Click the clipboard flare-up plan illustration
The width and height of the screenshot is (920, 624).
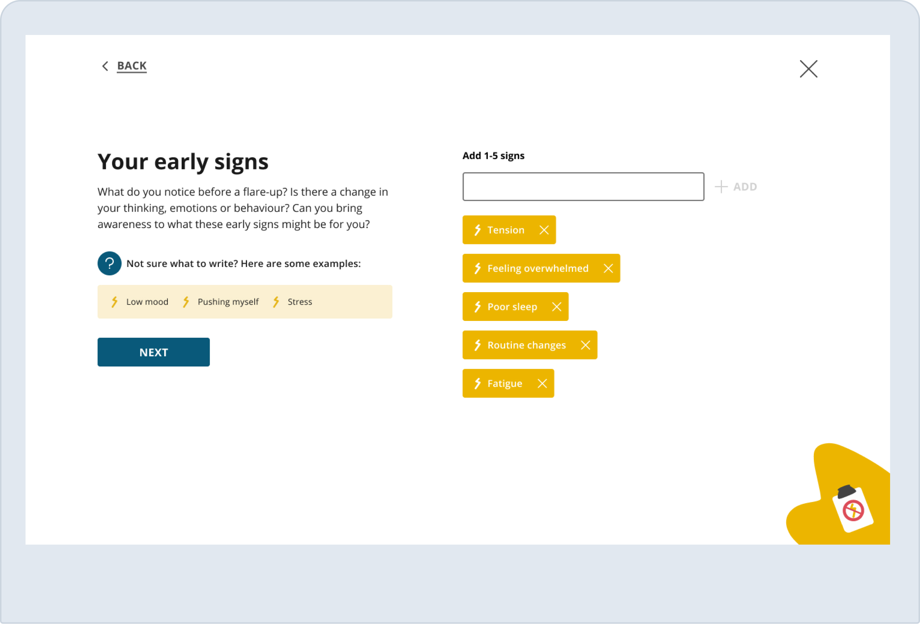(x=853, y=509)
